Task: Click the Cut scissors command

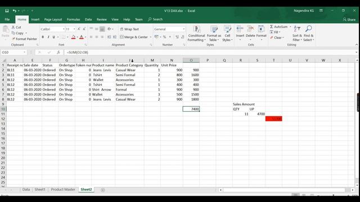Action: click(x=16, y=27)
